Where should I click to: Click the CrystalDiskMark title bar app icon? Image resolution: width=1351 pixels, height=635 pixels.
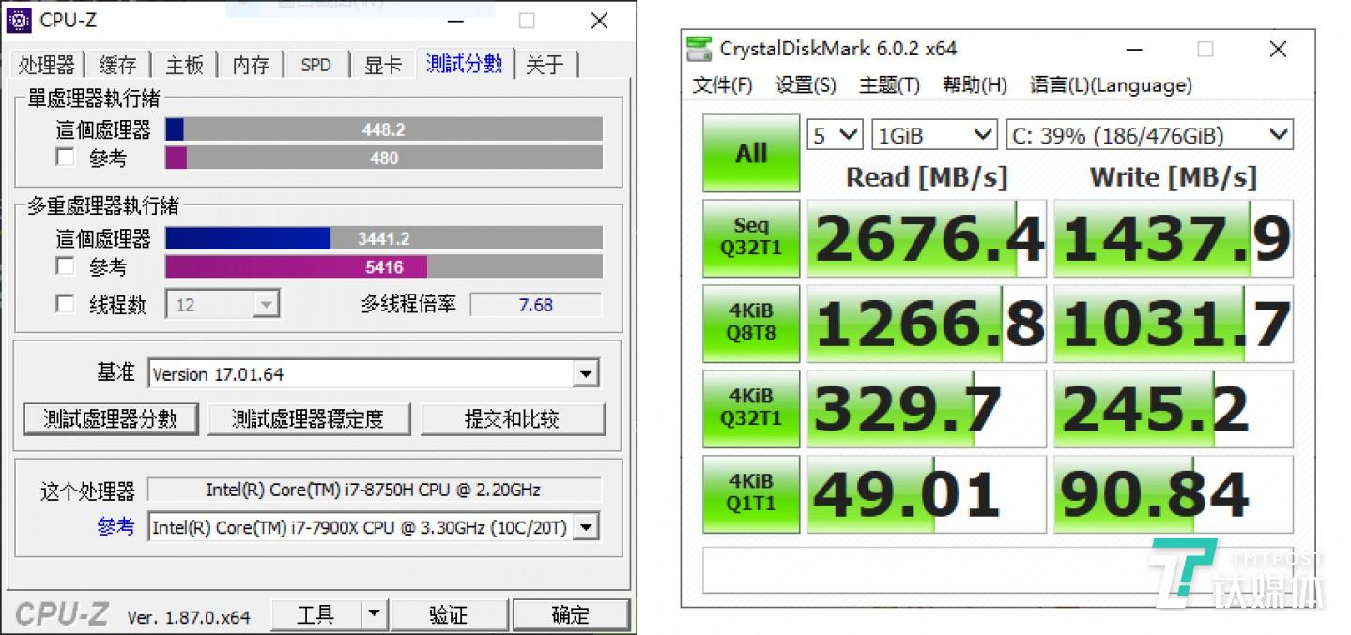point(699,49)
